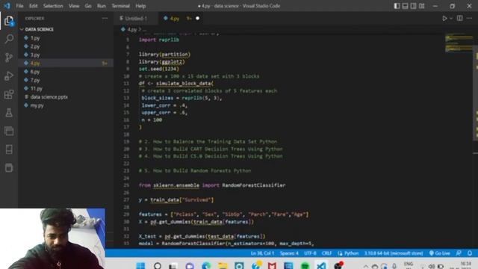Click the editor minimap

tap(459, 43)
